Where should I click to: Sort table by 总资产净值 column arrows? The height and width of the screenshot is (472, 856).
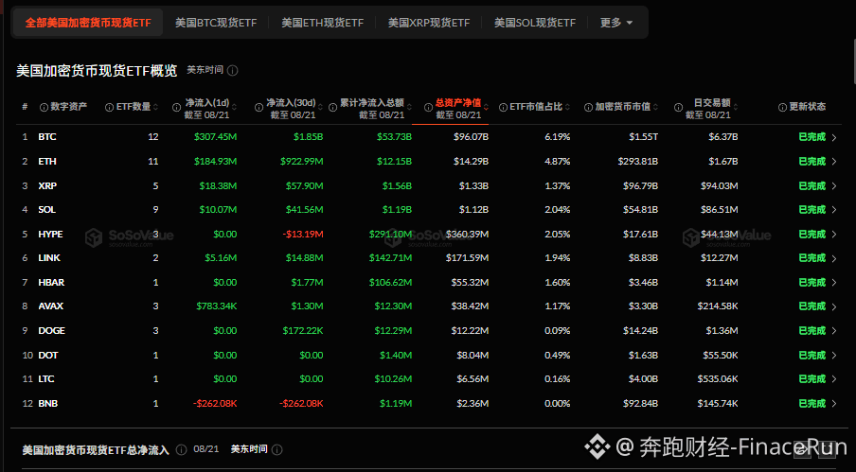click(x=486, y=107)
